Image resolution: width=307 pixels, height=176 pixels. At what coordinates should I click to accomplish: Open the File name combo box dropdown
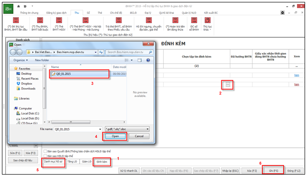(x=100, y=129)
